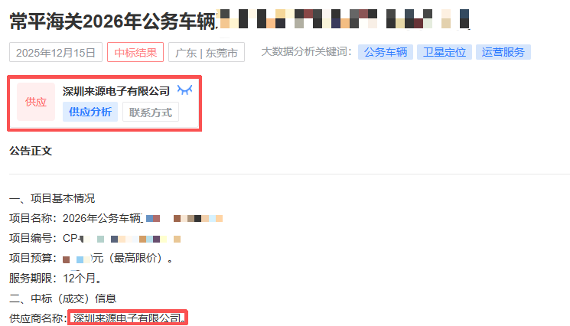Click the 广东 | 东莞市 region tag

pyautogui.click(x=207, y=52)
